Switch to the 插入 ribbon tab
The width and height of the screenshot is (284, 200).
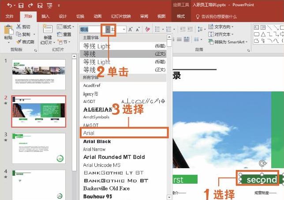pyautogui.click(x=45, y=16)
